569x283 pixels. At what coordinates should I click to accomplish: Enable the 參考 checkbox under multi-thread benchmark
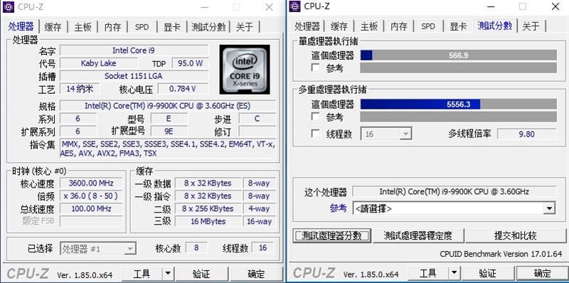(316, 117)
